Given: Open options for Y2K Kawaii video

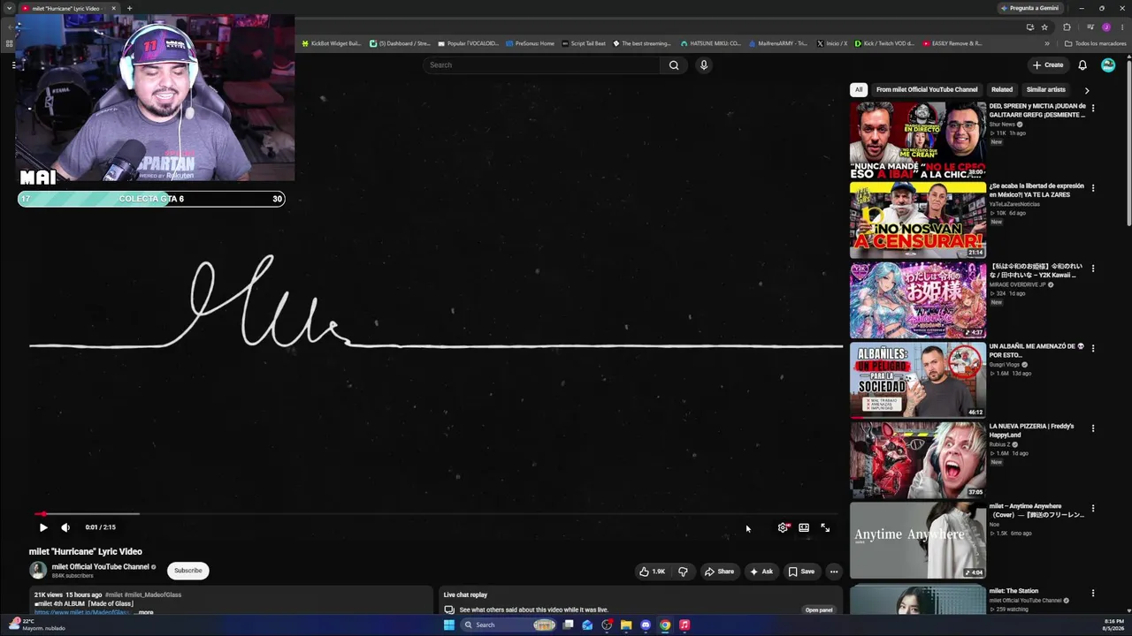Looking at the screenshot, I should click(x=1093, y=269).
